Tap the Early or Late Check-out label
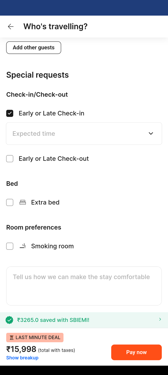Viewport: 168px width, 375px height. pos(54,158)
